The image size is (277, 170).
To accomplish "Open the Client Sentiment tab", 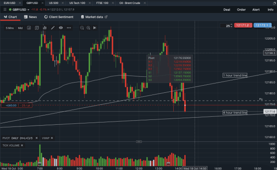I will click(59, 17).
